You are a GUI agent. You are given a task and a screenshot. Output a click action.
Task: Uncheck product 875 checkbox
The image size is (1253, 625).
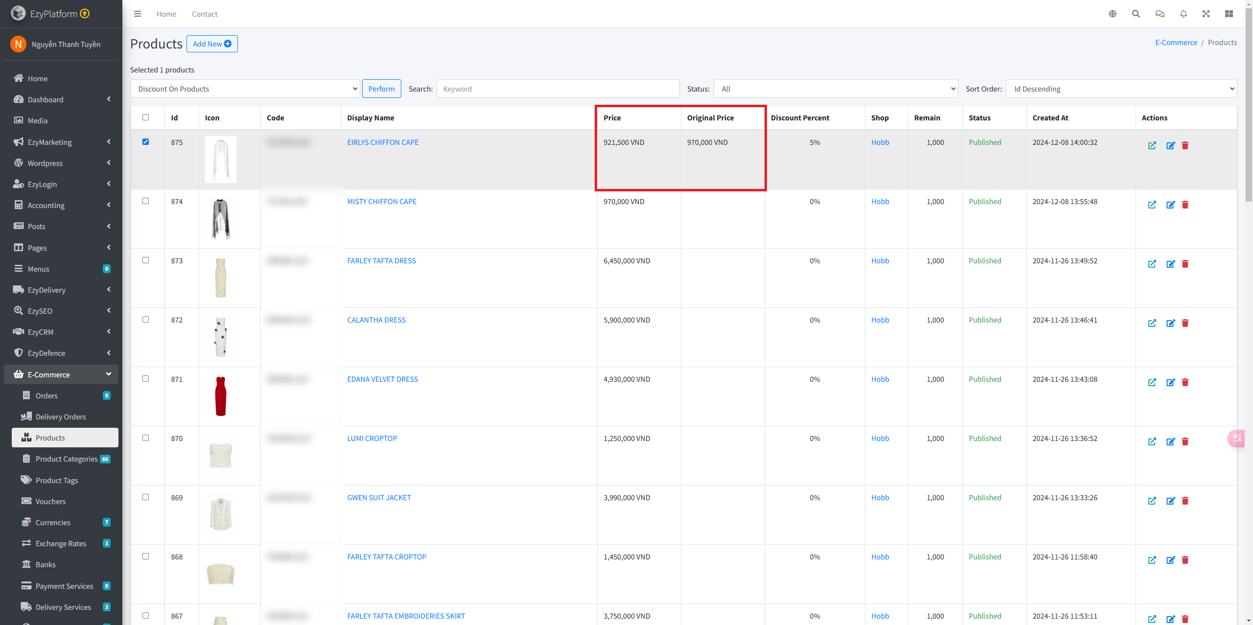(x=145, y=141)
